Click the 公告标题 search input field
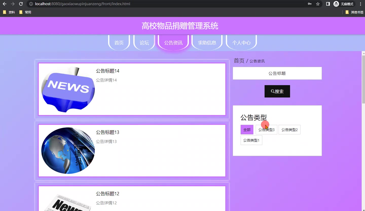This screenshot has width=365, height=211. 277,73
